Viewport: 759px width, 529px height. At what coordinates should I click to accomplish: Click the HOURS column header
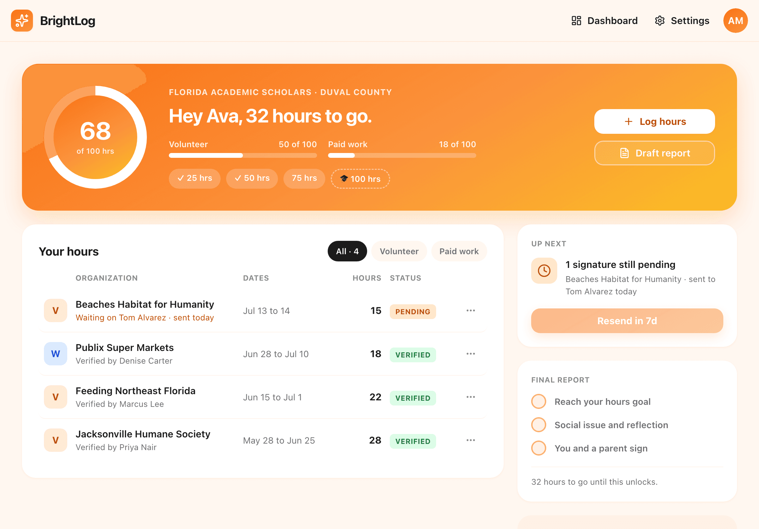coord(367,278)
